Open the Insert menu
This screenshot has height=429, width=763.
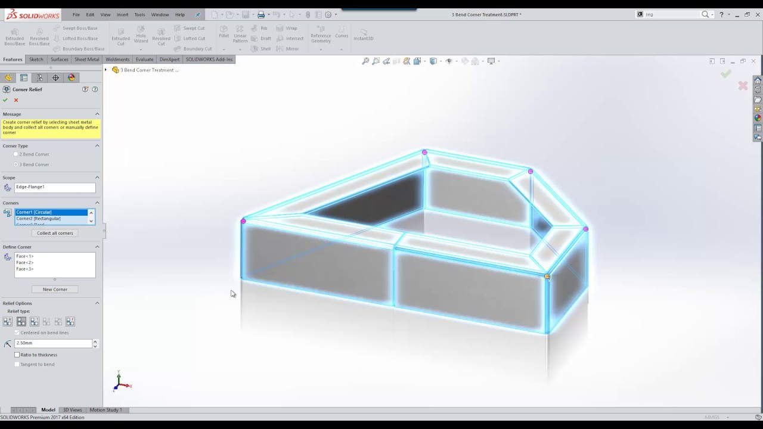122,14
